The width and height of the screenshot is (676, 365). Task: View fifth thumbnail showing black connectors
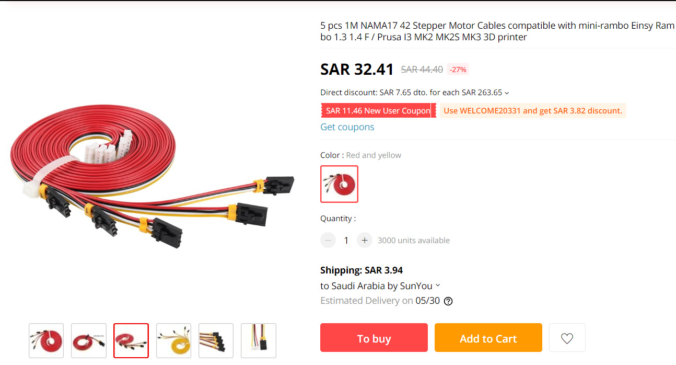pyautogui.click(x=216, y=341)
